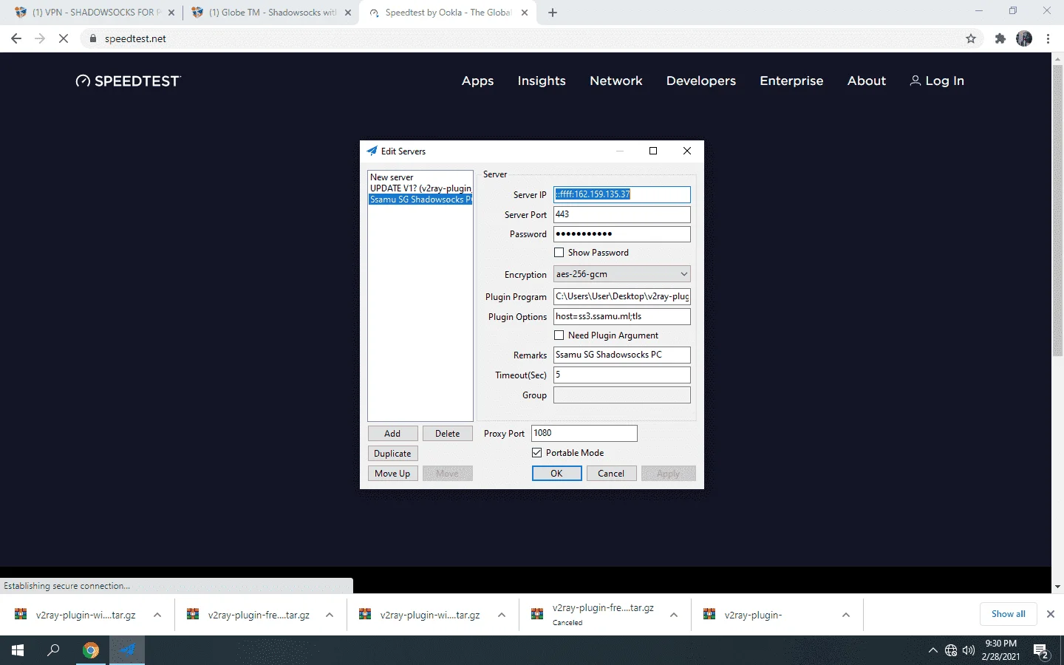This screenshot has height=665, width=1064.
Task: Open the Chrome profile avatar
Action: click(1024, 38)
